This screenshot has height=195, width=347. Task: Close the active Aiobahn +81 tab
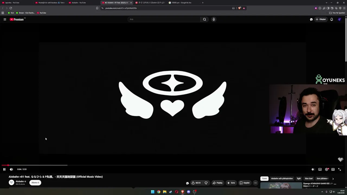click(131, 3)
